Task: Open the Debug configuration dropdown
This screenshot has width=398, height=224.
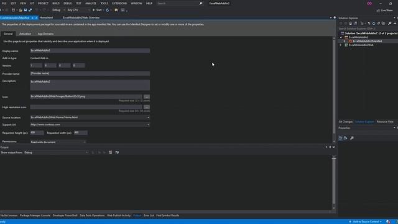Action: coord(58,10)
